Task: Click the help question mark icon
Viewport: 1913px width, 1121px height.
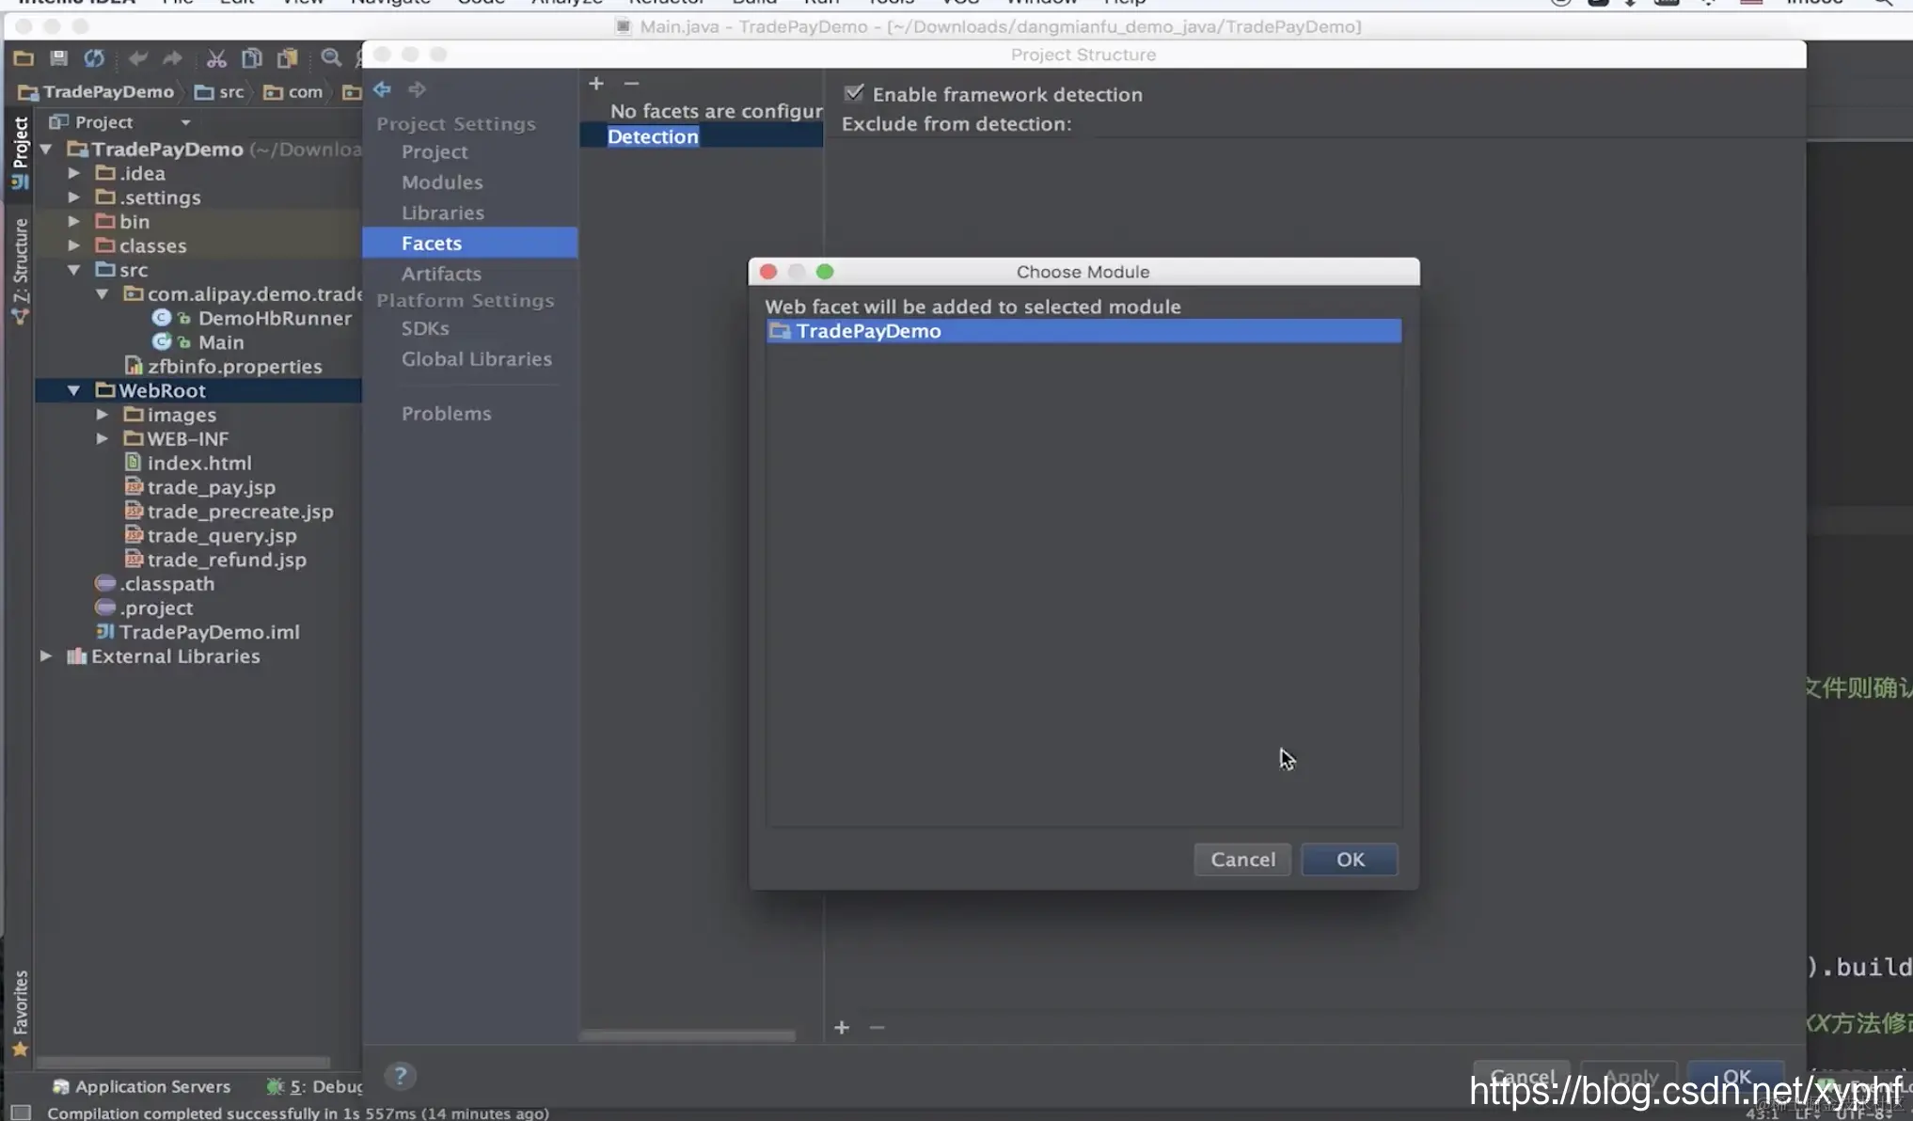Action: [x=400, y=1075]
